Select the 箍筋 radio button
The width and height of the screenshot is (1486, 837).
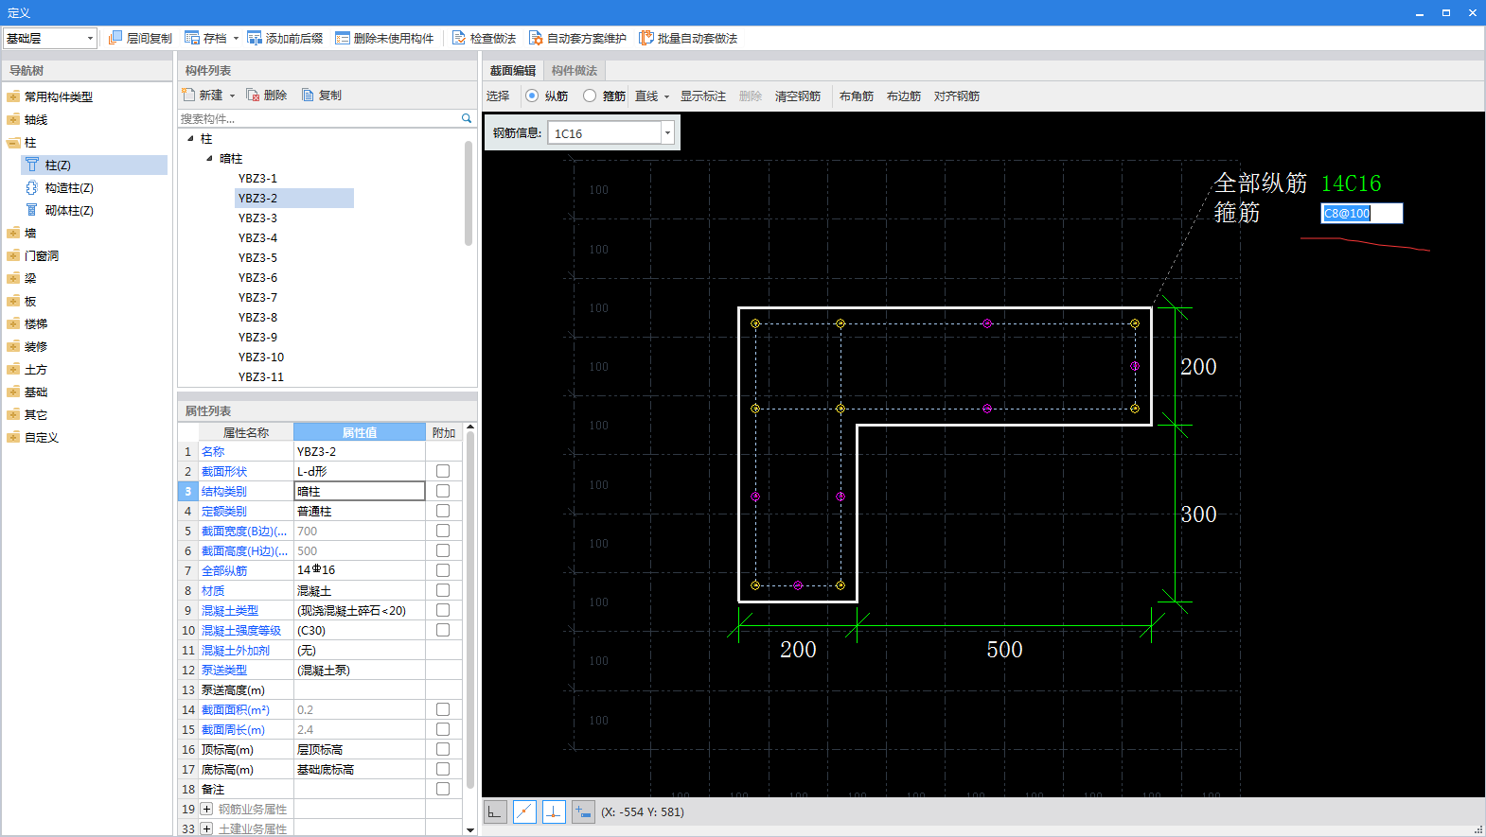click(590, 96)
